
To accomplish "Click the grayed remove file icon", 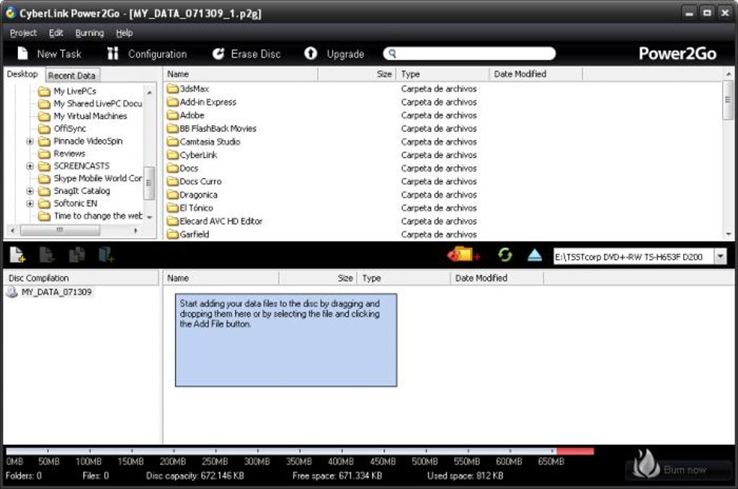I will (46, 255).
